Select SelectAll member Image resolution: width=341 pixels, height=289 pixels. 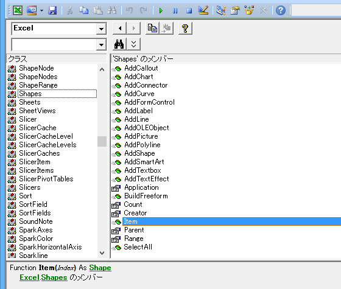(x=138, y=247)
